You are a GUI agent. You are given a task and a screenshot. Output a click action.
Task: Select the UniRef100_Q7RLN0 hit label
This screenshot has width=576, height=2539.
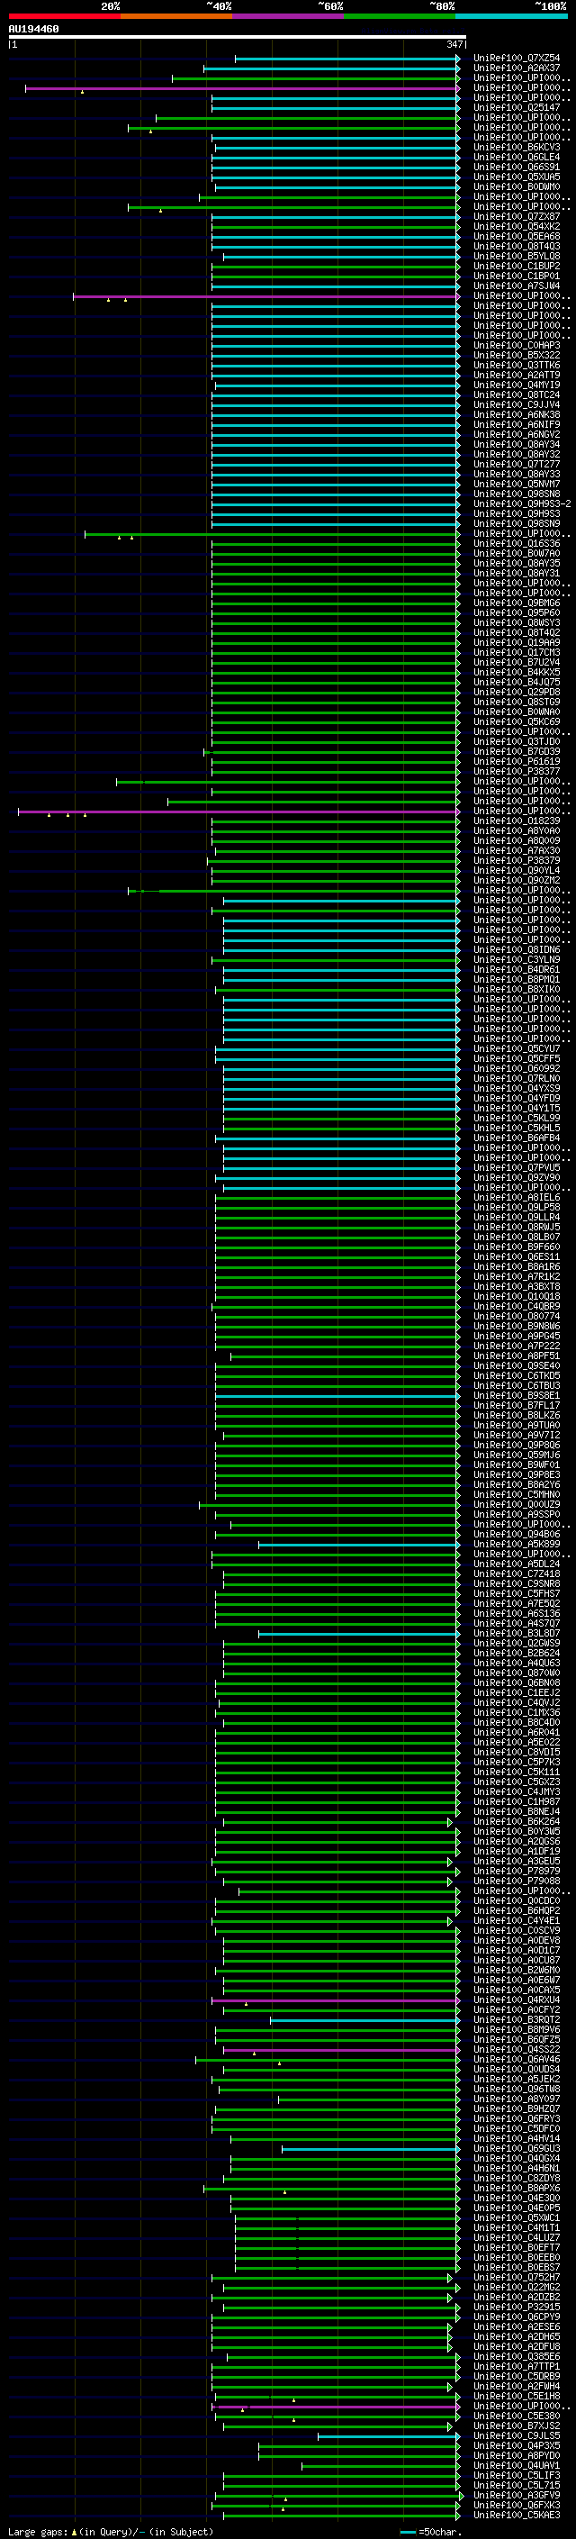(516, 1078)
